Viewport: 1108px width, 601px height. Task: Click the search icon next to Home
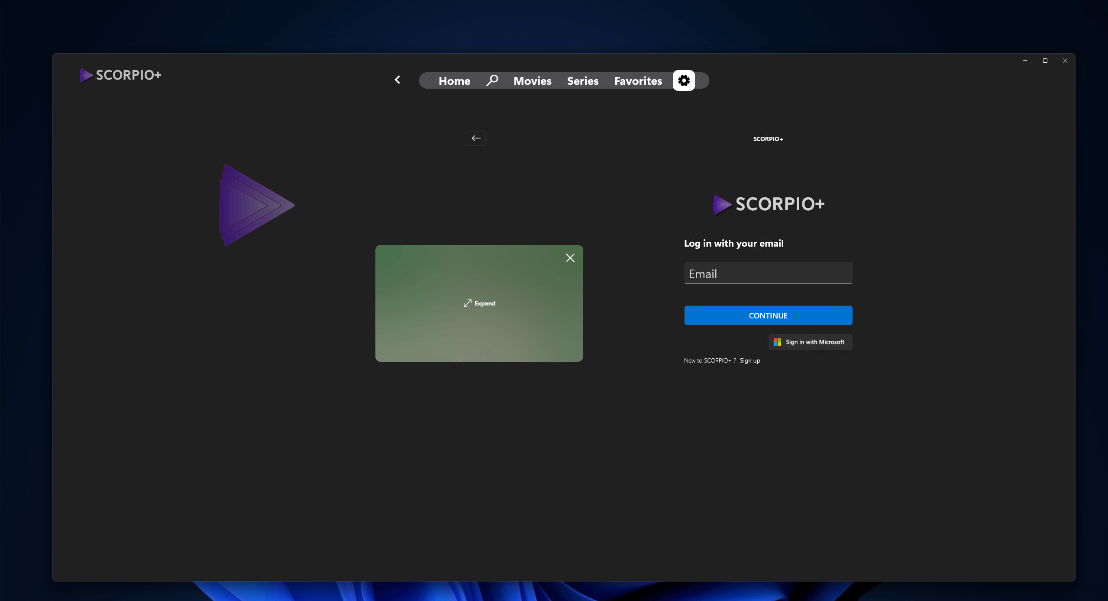492,80
